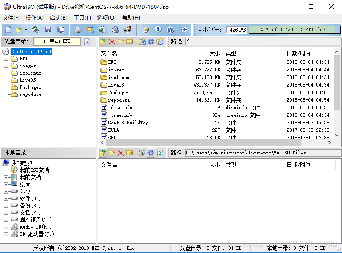Click the local path field My ISO Files

pos(263,153)
